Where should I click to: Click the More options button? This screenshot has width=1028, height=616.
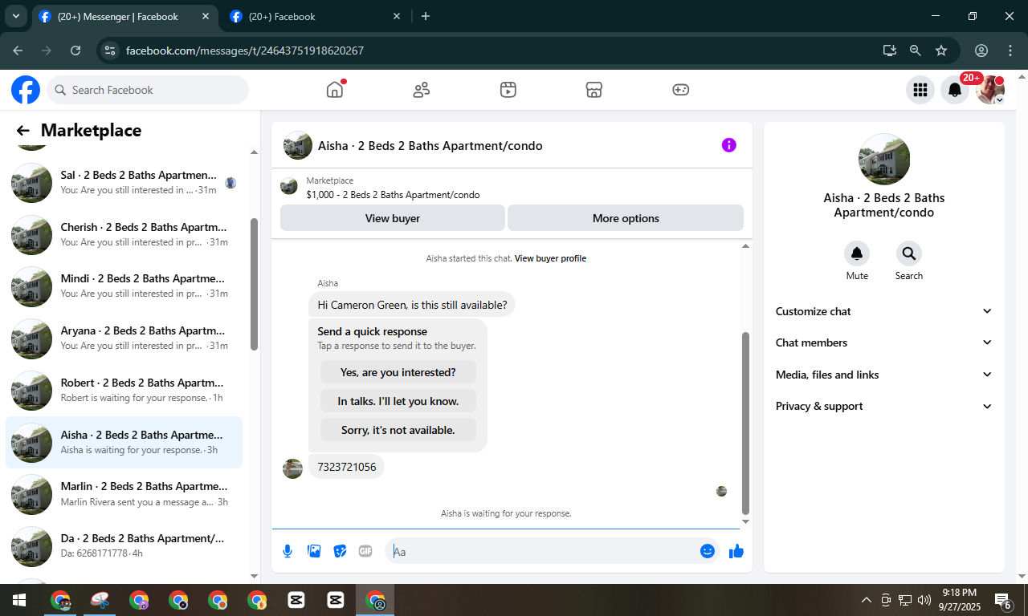pos(626,218)
